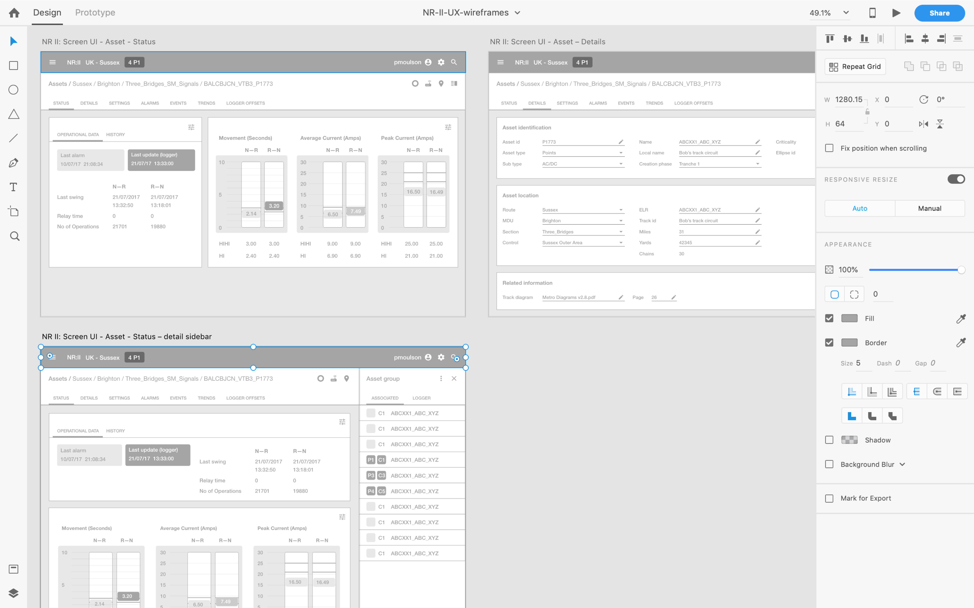Select the Pen tool
The image size is (974, 608).
(x=14, y=163)
